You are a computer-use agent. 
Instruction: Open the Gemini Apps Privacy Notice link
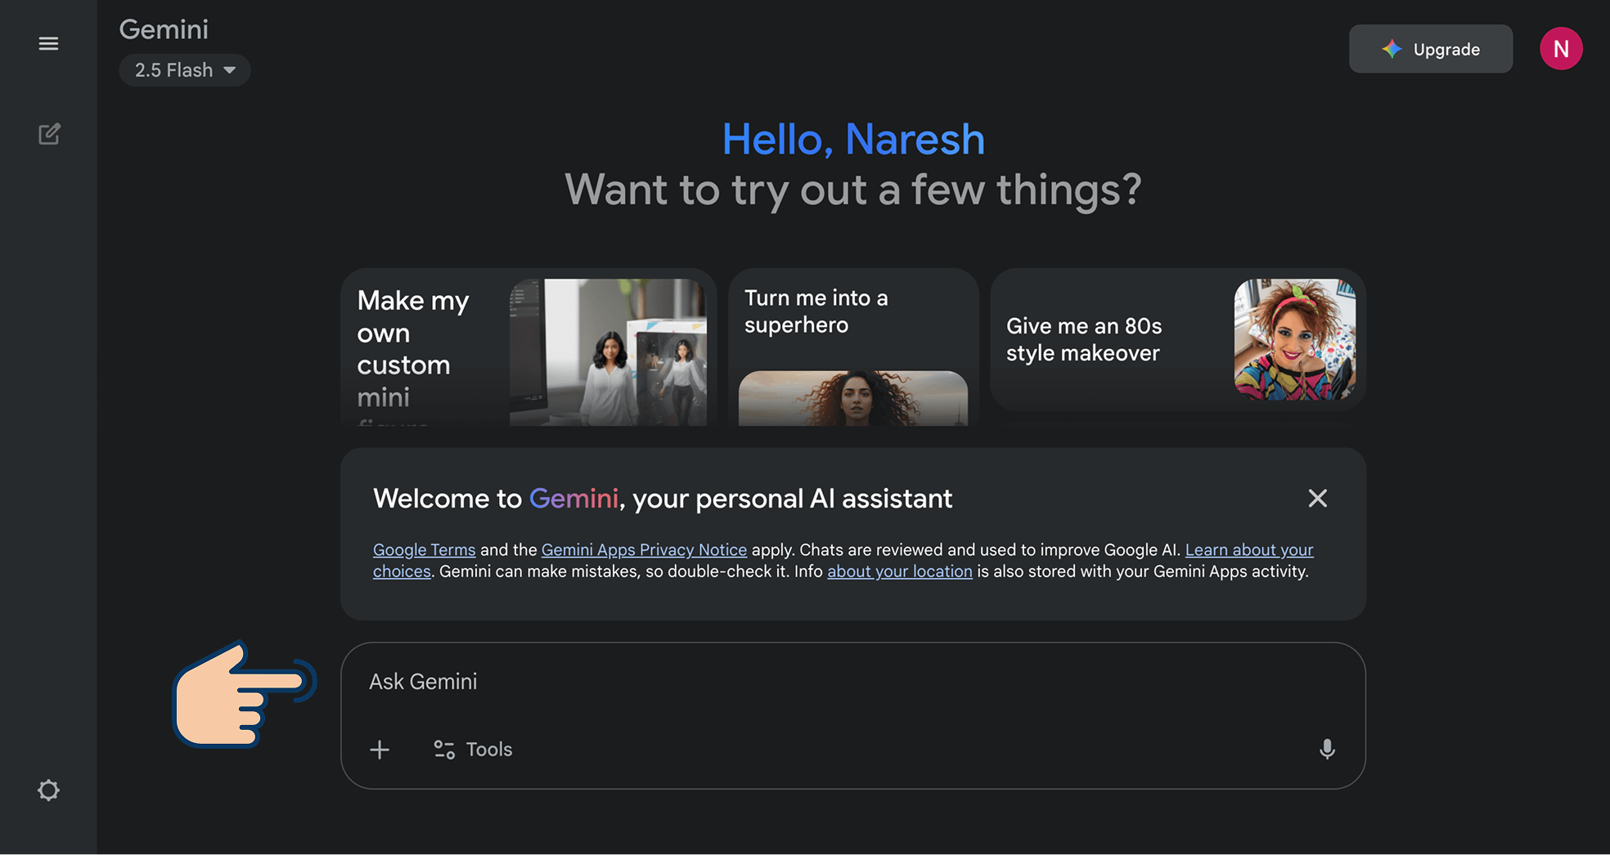coord(644,550)
